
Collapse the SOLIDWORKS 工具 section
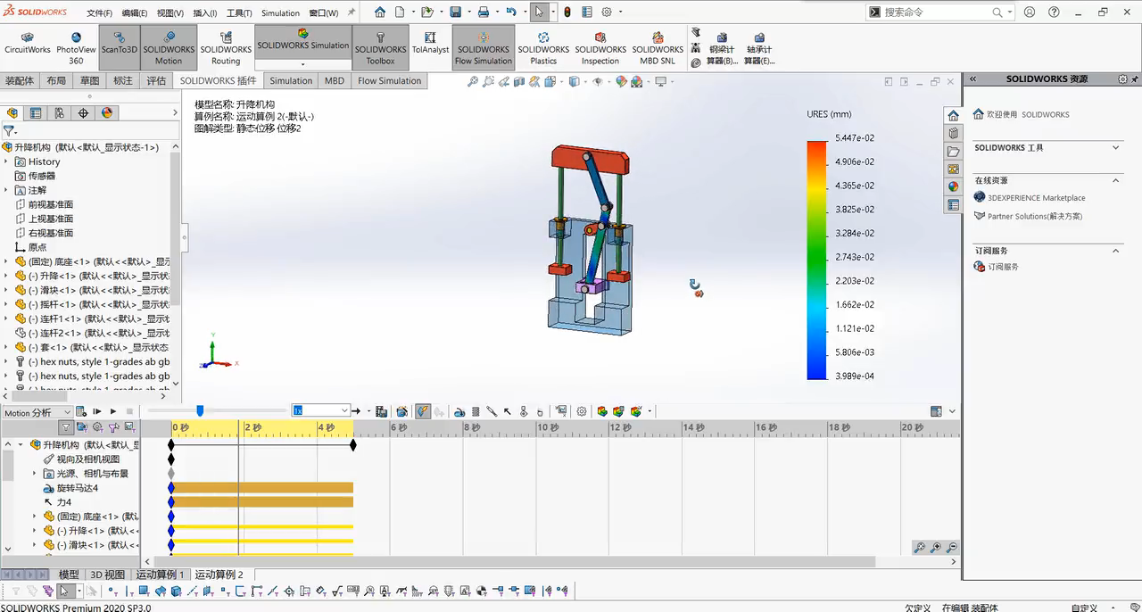1116,147
